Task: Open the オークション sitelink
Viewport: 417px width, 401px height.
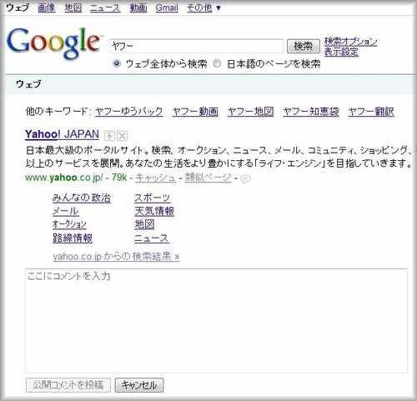Action: pos(69,224)
